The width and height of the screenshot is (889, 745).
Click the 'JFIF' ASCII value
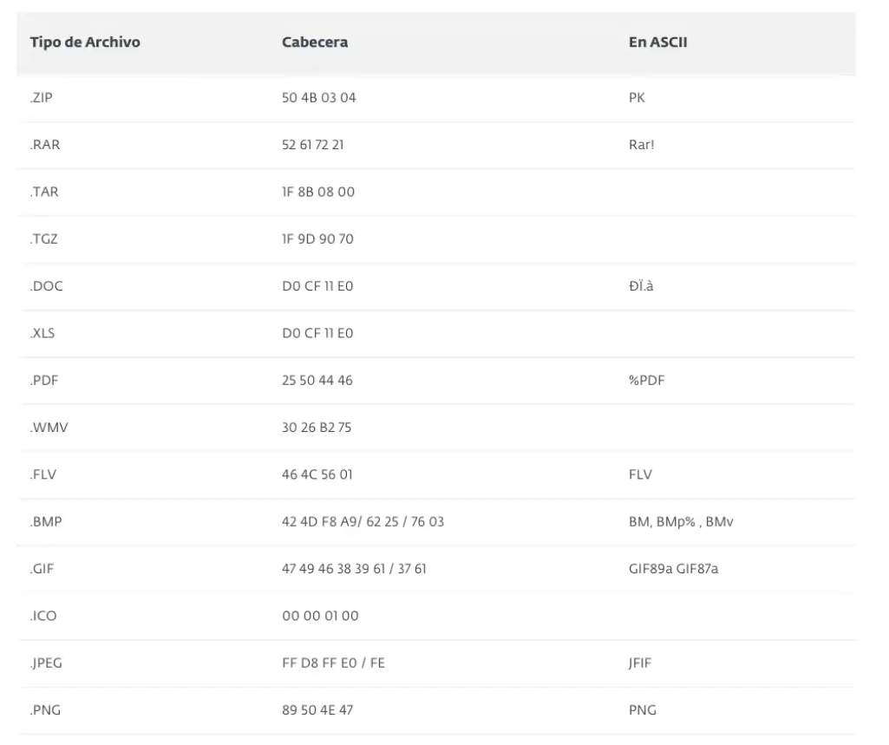tap(640, 663)
